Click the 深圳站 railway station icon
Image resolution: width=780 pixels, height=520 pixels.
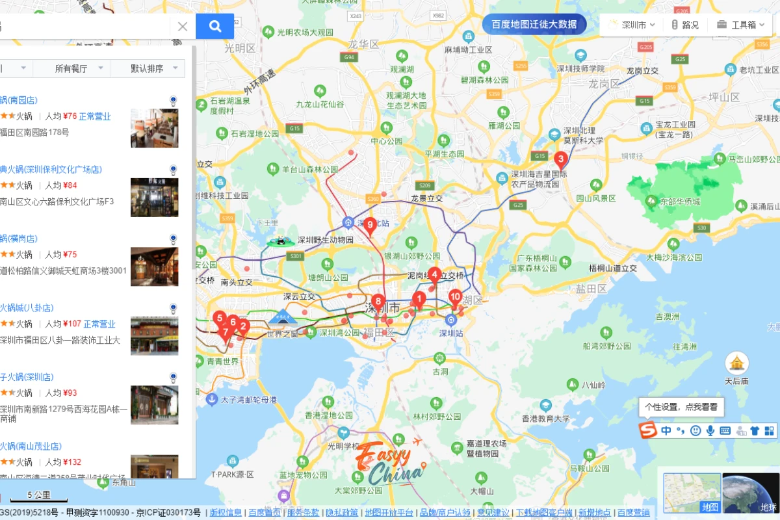pos(450,320)
